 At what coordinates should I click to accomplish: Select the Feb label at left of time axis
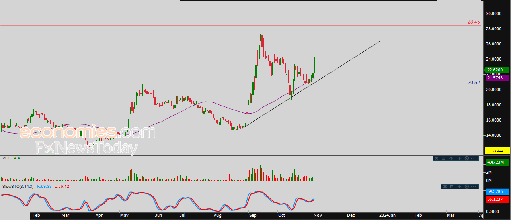point(36,215)
